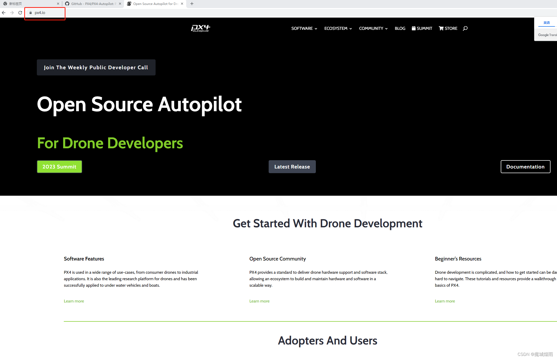Screen dimensions: 557x359
Task: Click the Open Source Community heading
Action: (x=278, y=259)
